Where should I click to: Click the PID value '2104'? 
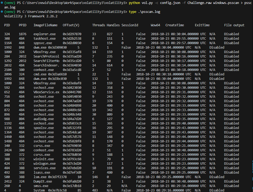point(8,70)
